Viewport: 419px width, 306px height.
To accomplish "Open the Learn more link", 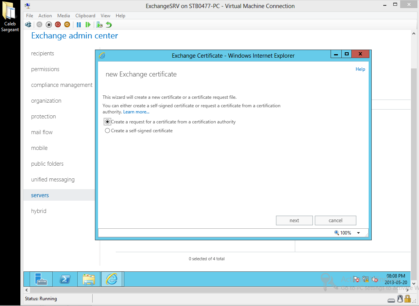I will [136, 112].
